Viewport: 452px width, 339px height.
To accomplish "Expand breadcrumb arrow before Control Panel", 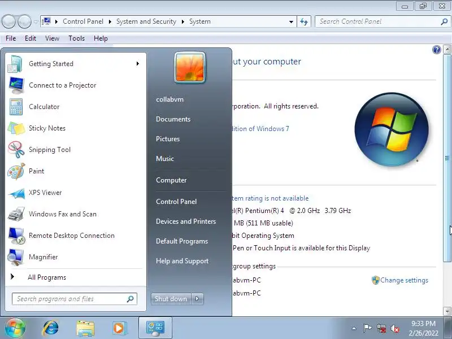I will (x=56, y=21).
